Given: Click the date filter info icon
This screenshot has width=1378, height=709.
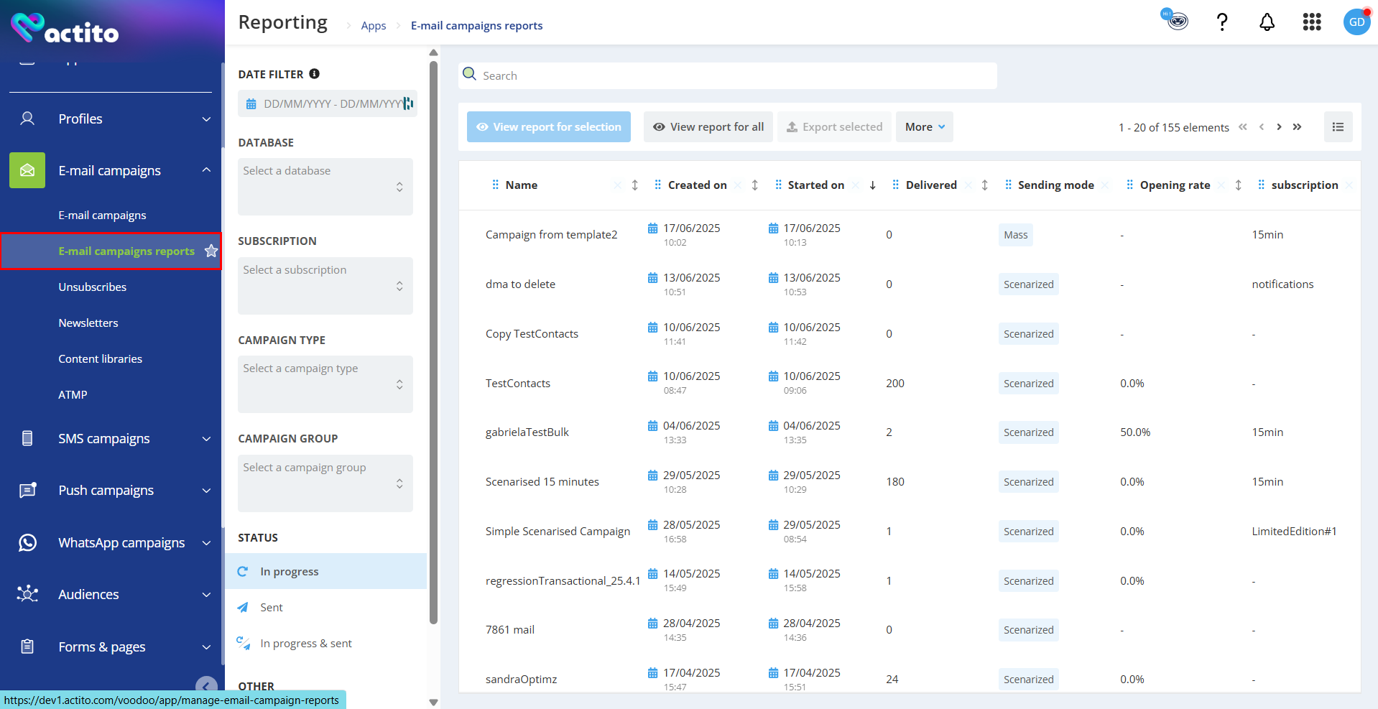Looking at the screenshot, I should coord(314,74).
